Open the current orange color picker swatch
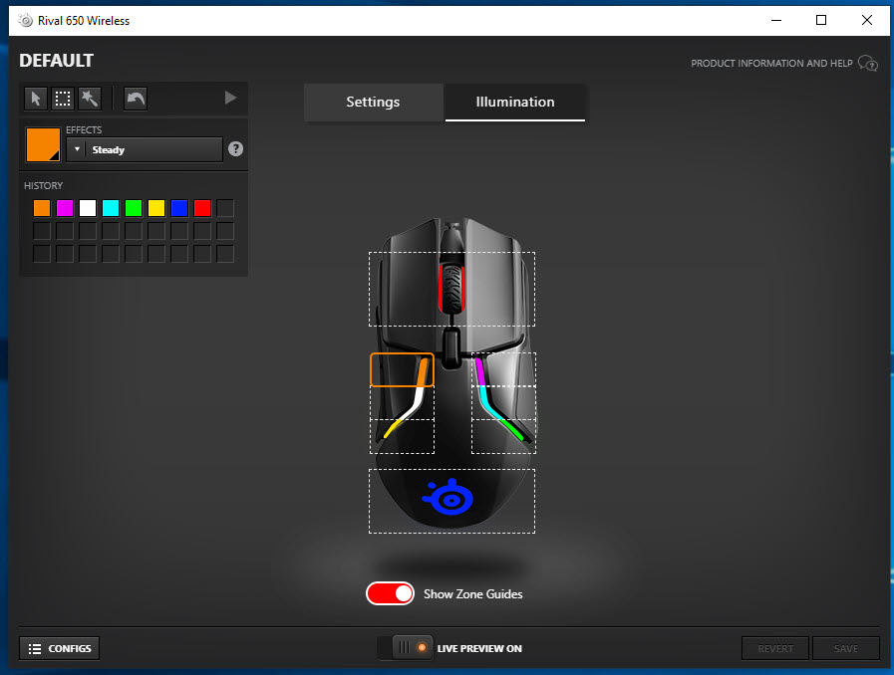Viewport: 894px width, 675px height. click(43, 144)
